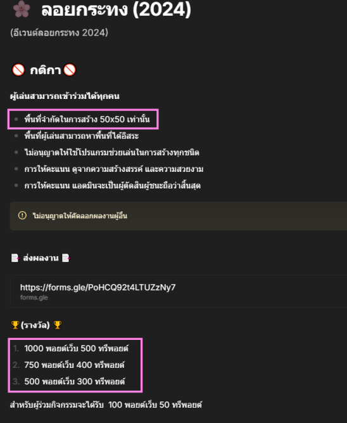Click the right prohibited sign next to กติกา

(70, 70)
